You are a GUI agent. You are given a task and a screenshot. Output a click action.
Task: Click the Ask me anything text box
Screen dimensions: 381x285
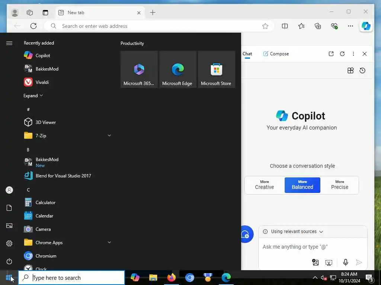(x=313, y=247)
